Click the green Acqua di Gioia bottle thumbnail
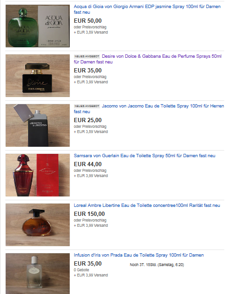Viewport: 228px width, 294px height. 37,26
